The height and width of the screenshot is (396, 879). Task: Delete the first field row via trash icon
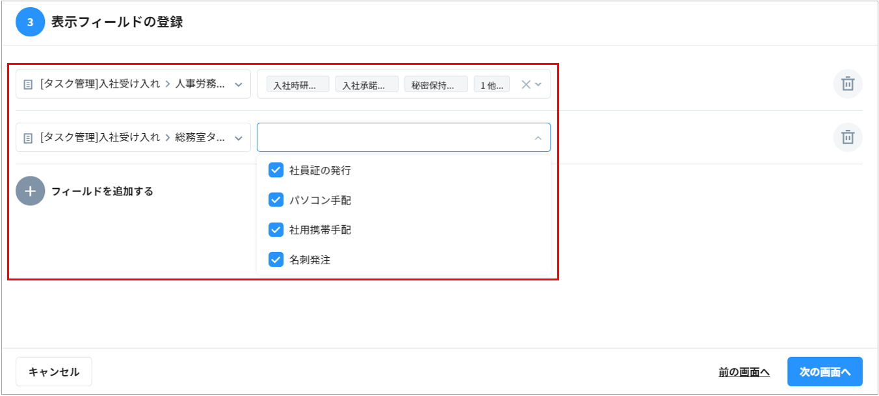[848, 84]
